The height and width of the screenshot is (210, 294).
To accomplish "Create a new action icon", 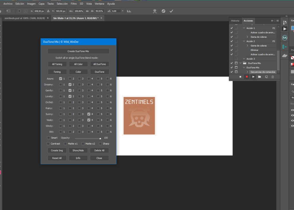I will point(266,77).
